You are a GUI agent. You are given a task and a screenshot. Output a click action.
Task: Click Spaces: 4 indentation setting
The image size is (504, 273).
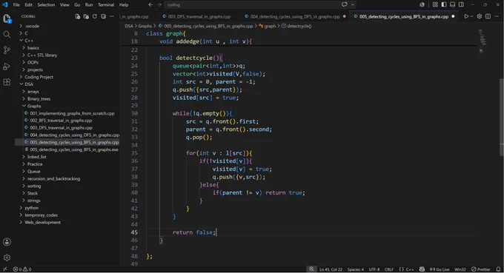pos(356,269)
